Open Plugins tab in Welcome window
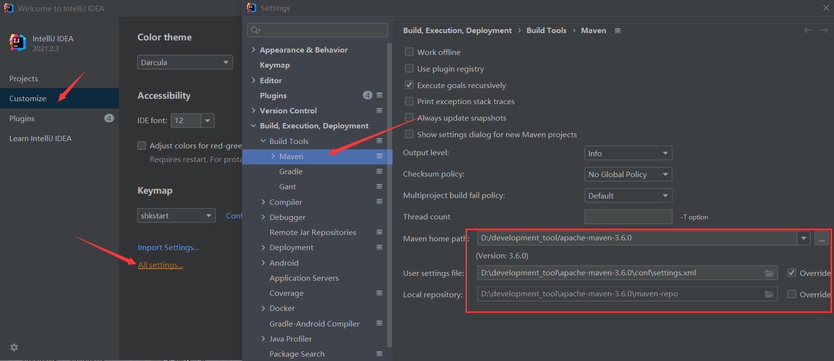Image resolution: width=834 pixels, height=361 pixels. [x=59, y=118]
